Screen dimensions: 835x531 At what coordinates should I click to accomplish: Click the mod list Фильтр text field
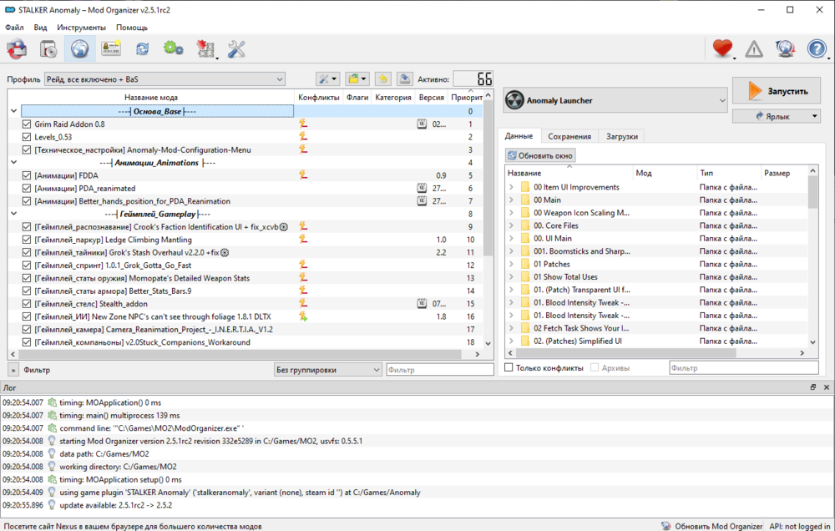pyautogui.click(x=439, y=369)
